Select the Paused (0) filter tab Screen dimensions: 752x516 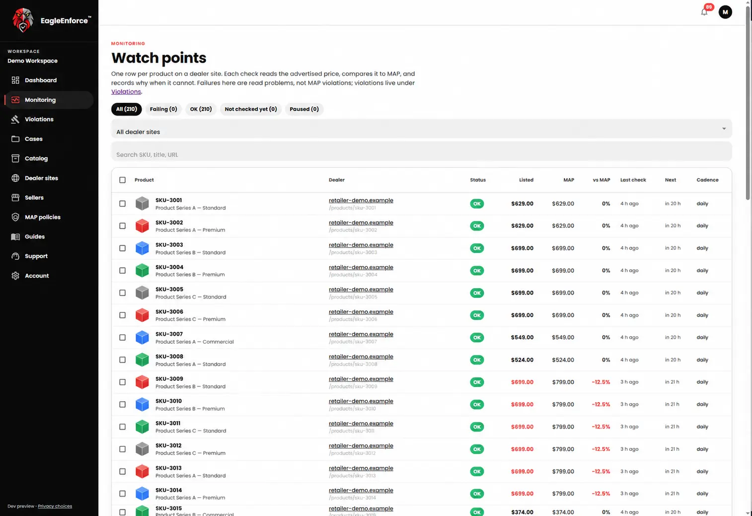(304, 109)
